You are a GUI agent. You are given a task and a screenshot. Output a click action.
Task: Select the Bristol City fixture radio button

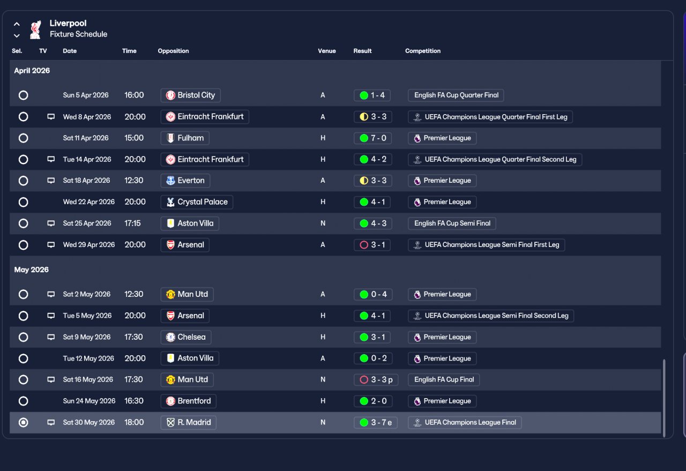[23, 95]
